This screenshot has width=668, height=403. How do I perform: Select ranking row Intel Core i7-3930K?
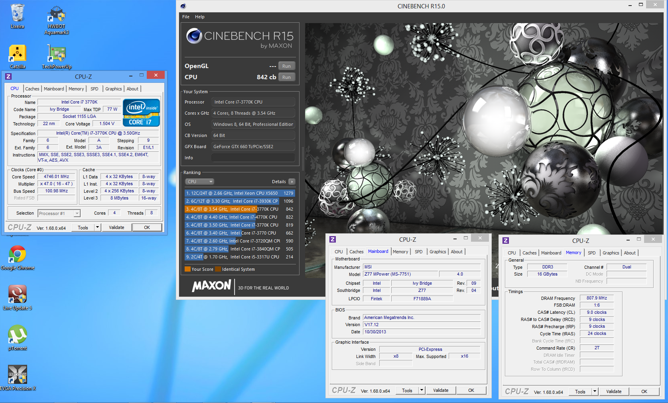point(240,201)
